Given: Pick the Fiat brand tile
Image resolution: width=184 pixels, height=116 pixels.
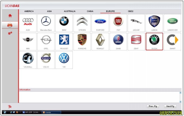Looking at the screenshot, I should coord(118,23).
